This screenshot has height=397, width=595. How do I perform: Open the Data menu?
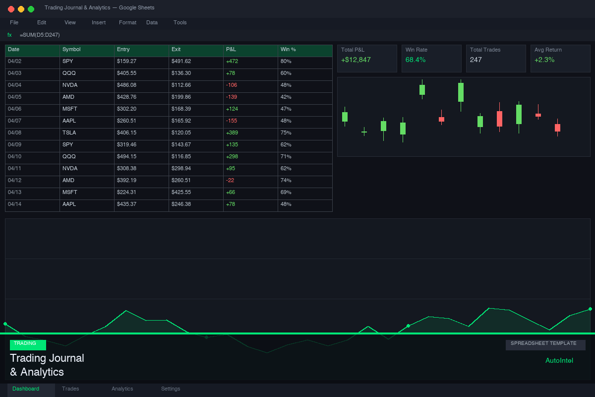152,22
